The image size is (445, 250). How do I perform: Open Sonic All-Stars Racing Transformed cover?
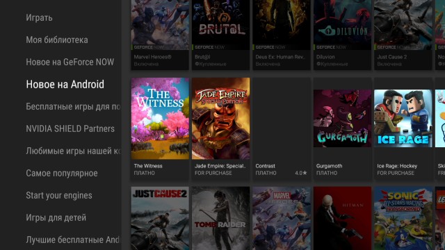tap(403, 218)
